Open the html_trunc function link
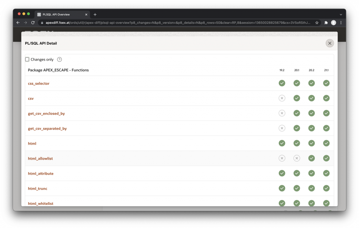The width and height of the screenshot is (359, 228). [x=38, y=189]
